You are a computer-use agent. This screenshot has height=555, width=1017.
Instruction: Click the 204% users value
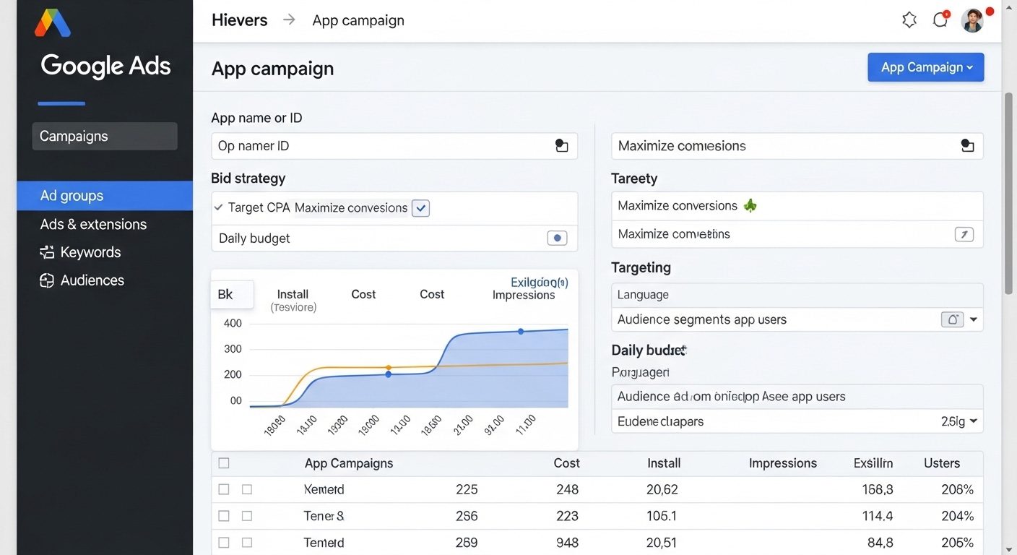(958, 516)
